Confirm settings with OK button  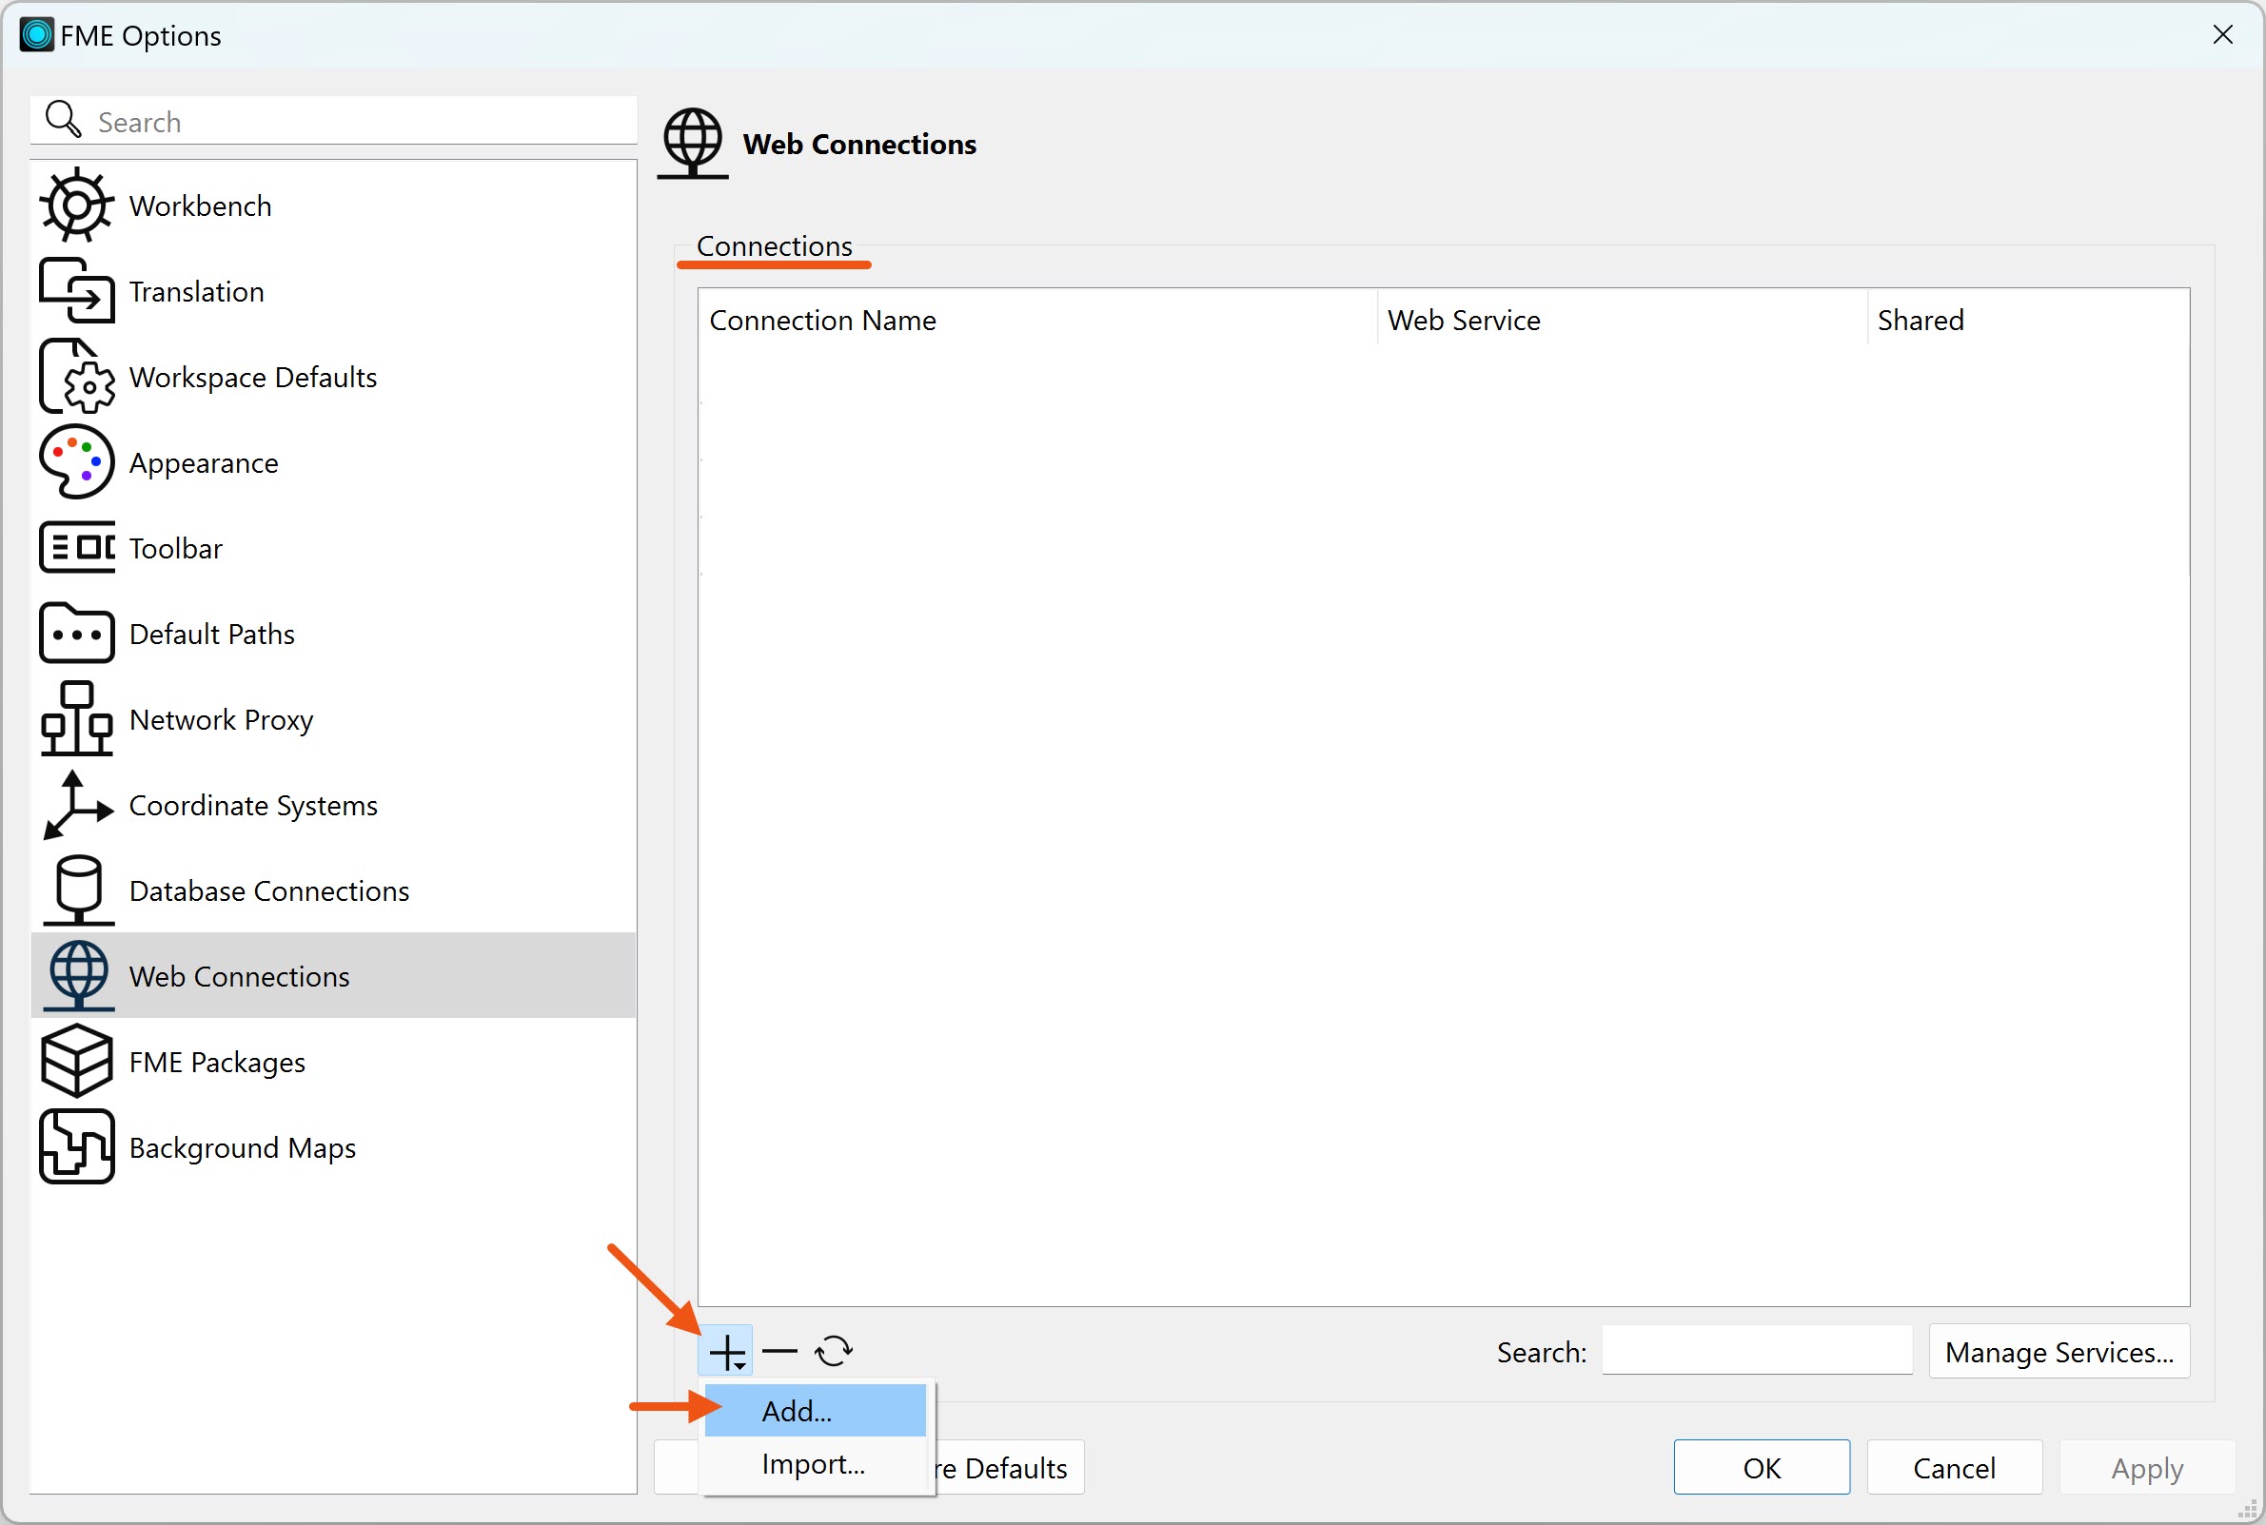tap(1762, 1468)
